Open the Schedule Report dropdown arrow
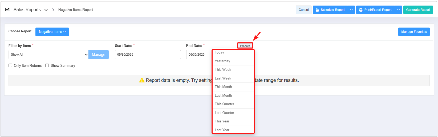Screen dimensions: 438x137 click(x=351, y=10)
